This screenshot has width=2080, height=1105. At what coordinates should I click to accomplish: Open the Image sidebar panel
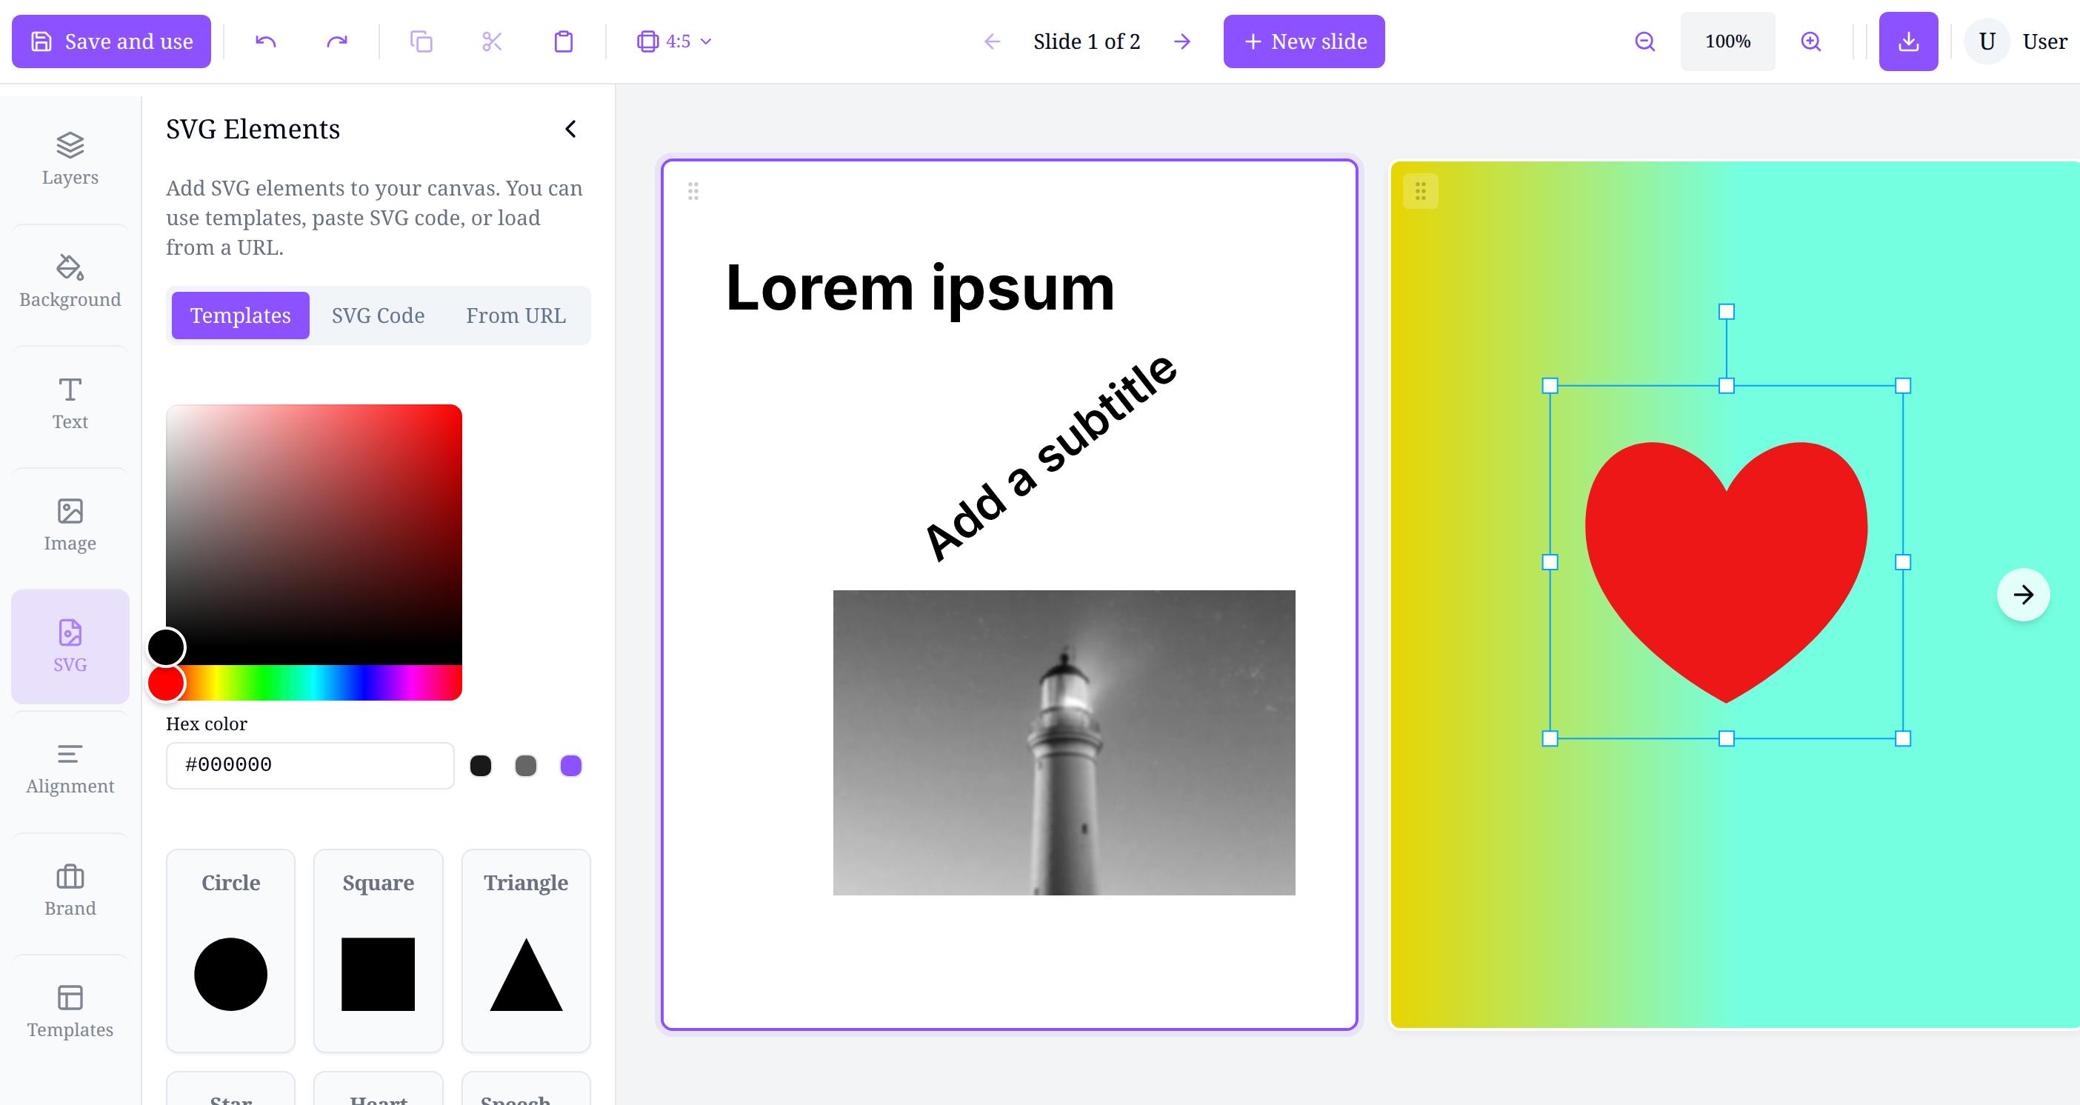coord(70,525)
